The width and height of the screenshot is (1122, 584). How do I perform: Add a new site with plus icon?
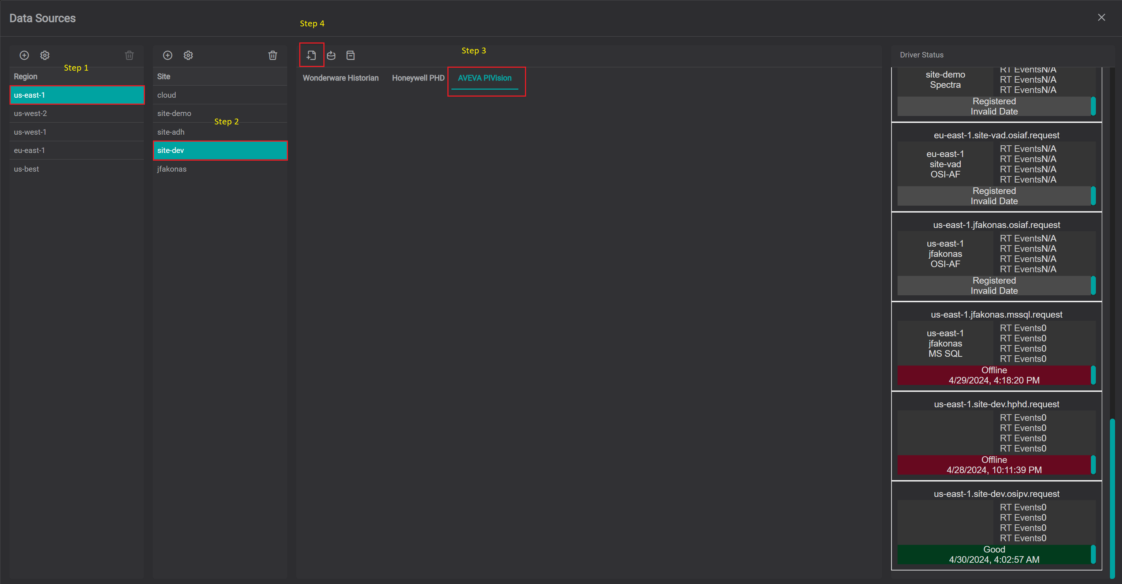168,55
